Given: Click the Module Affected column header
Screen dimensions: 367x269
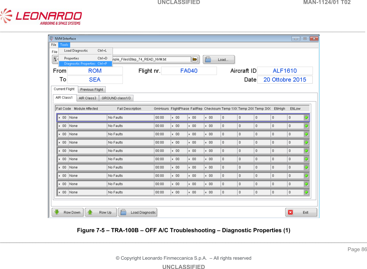Looking at the screenshot, I should point(86,109).
